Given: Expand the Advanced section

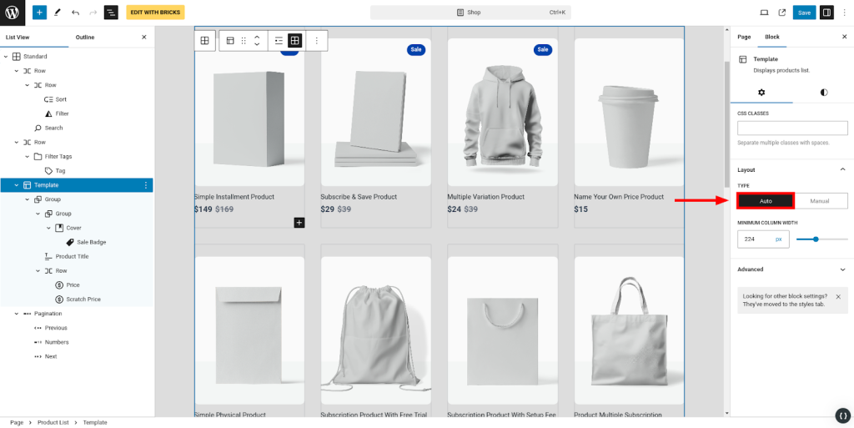Looking at the screenshot, I should click(841, 269).
